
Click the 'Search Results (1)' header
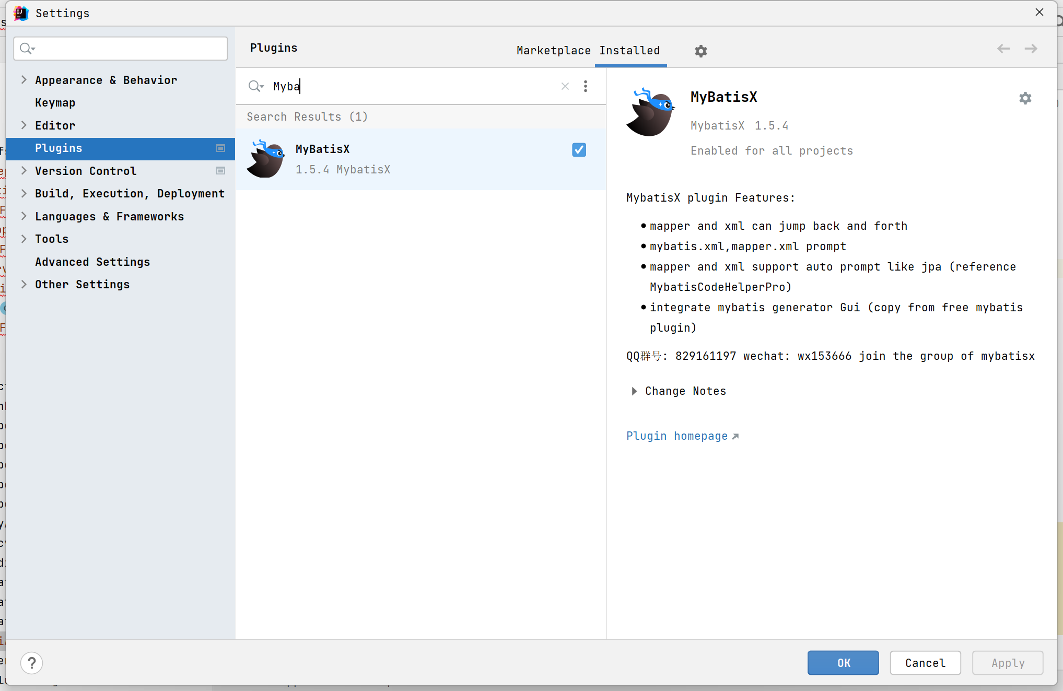coord(307,117)
